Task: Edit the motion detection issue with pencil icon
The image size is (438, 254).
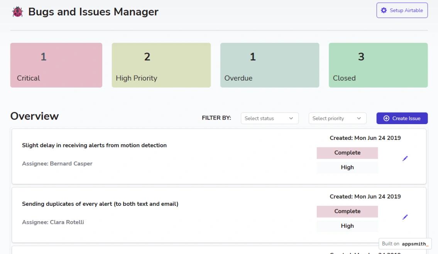Action: click(x=405, y=158)
